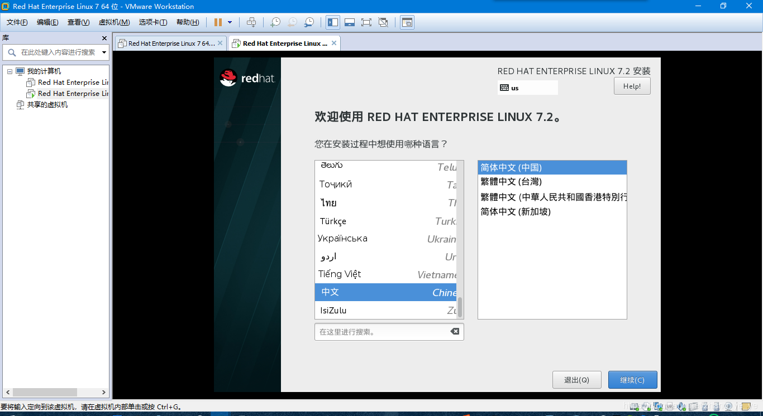Select the powered-off Red Hat Enterprise VM entry

point(68,83)
